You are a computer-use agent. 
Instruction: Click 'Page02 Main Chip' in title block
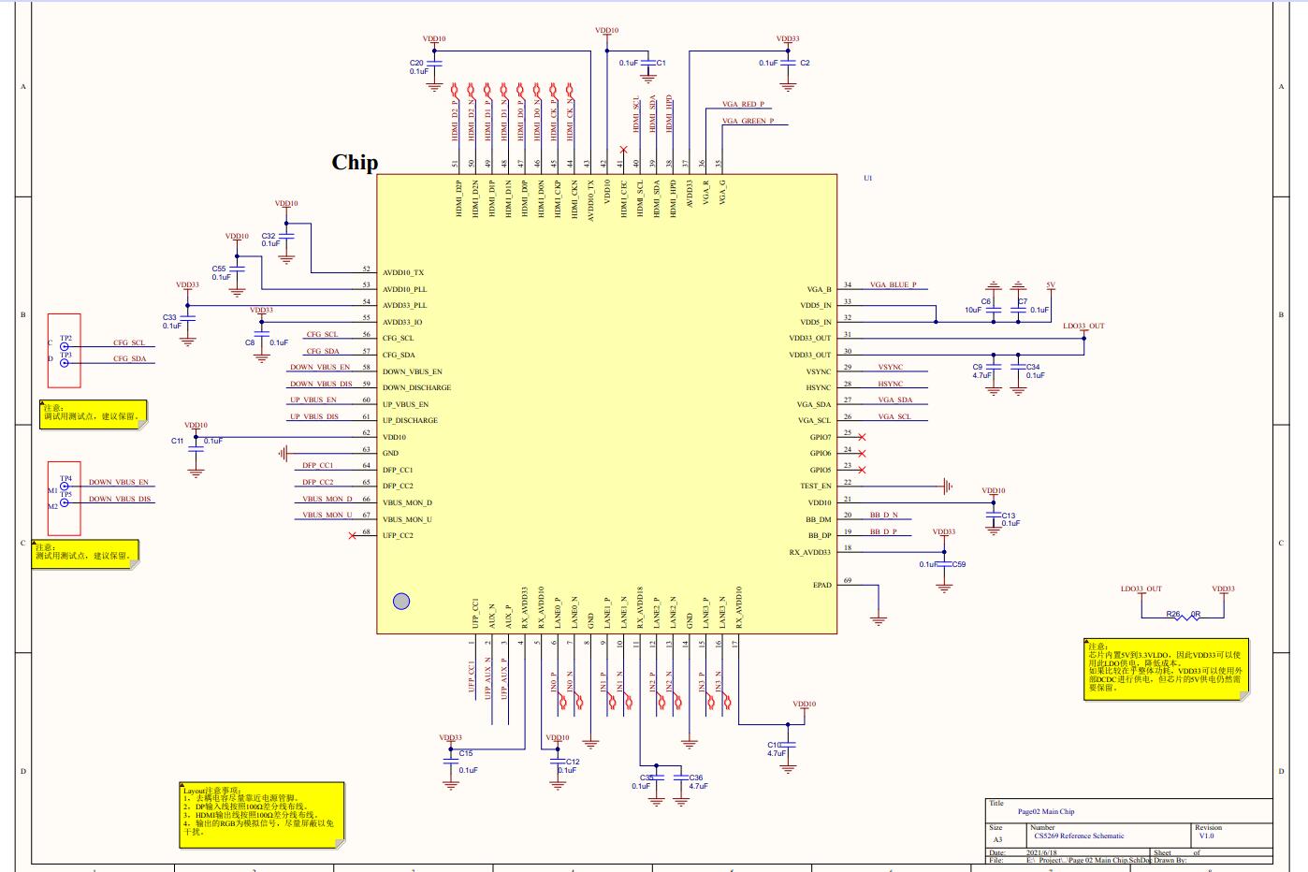[1046, 812]
